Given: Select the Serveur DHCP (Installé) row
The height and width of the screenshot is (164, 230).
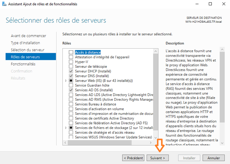Looking at the screenshot, I should click(x=93, y=71).
